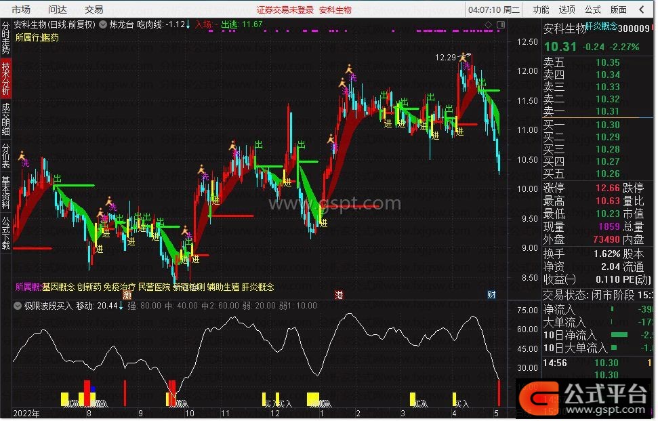Screen dimensions: 658x421
Task: Open the 交易 menu
Action: click(94, 9)
